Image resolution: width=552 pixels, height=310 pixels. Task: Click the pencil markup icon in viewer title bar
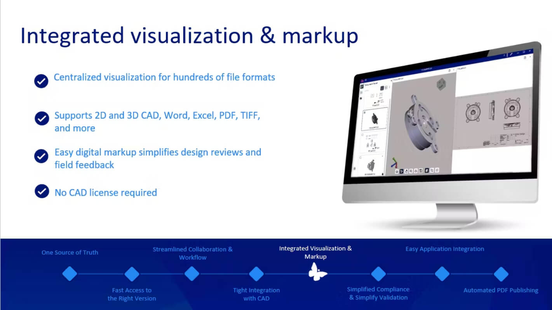(511, 54)
